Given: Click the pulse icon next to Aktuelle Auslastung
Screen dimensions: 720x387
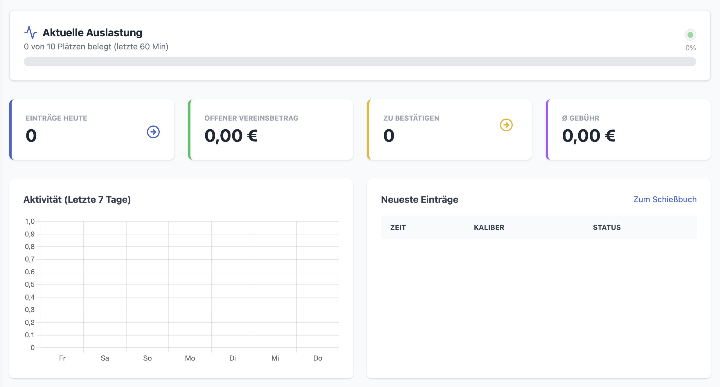Looking at the screenshot, I should 31,32.
